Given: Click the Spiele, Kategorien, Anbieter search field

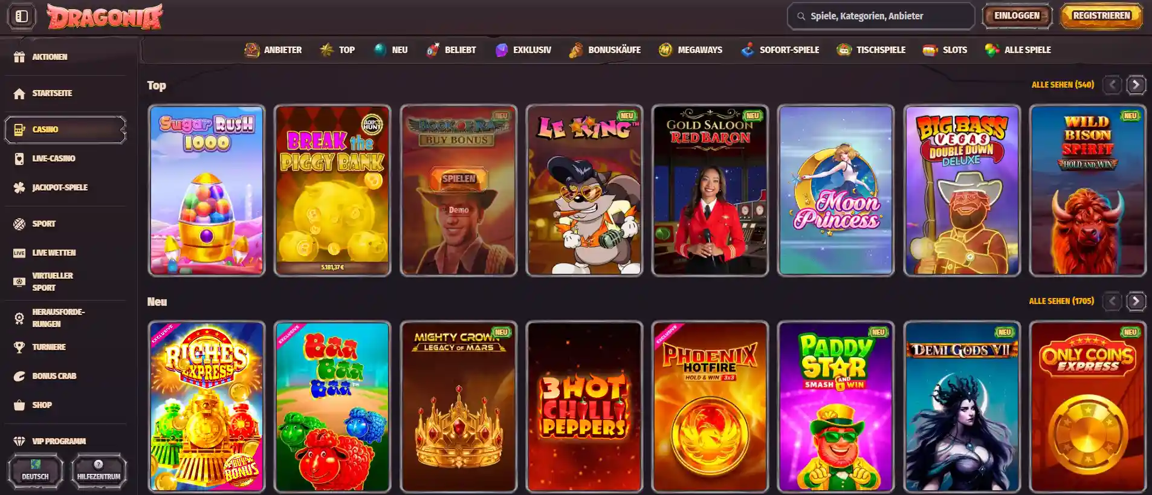Looking at the screenshot, I should point(881,16).
